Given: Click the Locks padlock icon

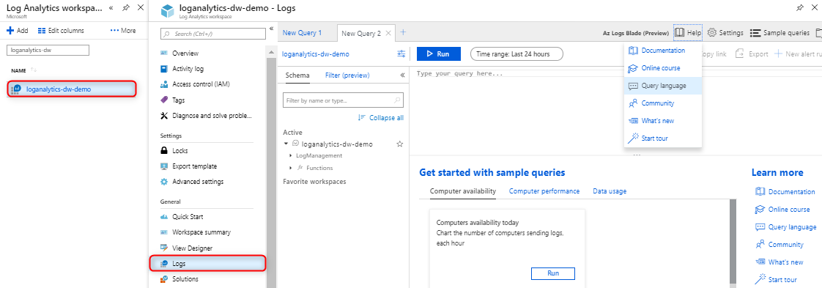Looking at the screenshot, I should tap(164, 150).
